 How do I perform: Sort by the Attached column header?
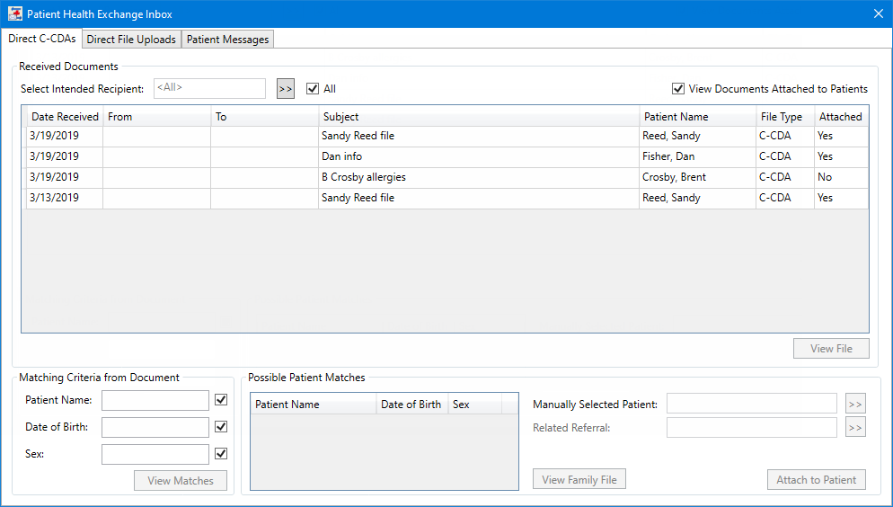pyautogui.click(x=841, y=116)
